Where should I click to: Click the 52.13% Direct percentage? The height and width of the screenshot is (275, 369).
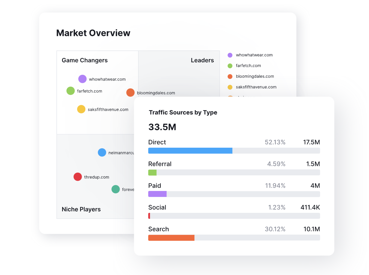[275, 142]
